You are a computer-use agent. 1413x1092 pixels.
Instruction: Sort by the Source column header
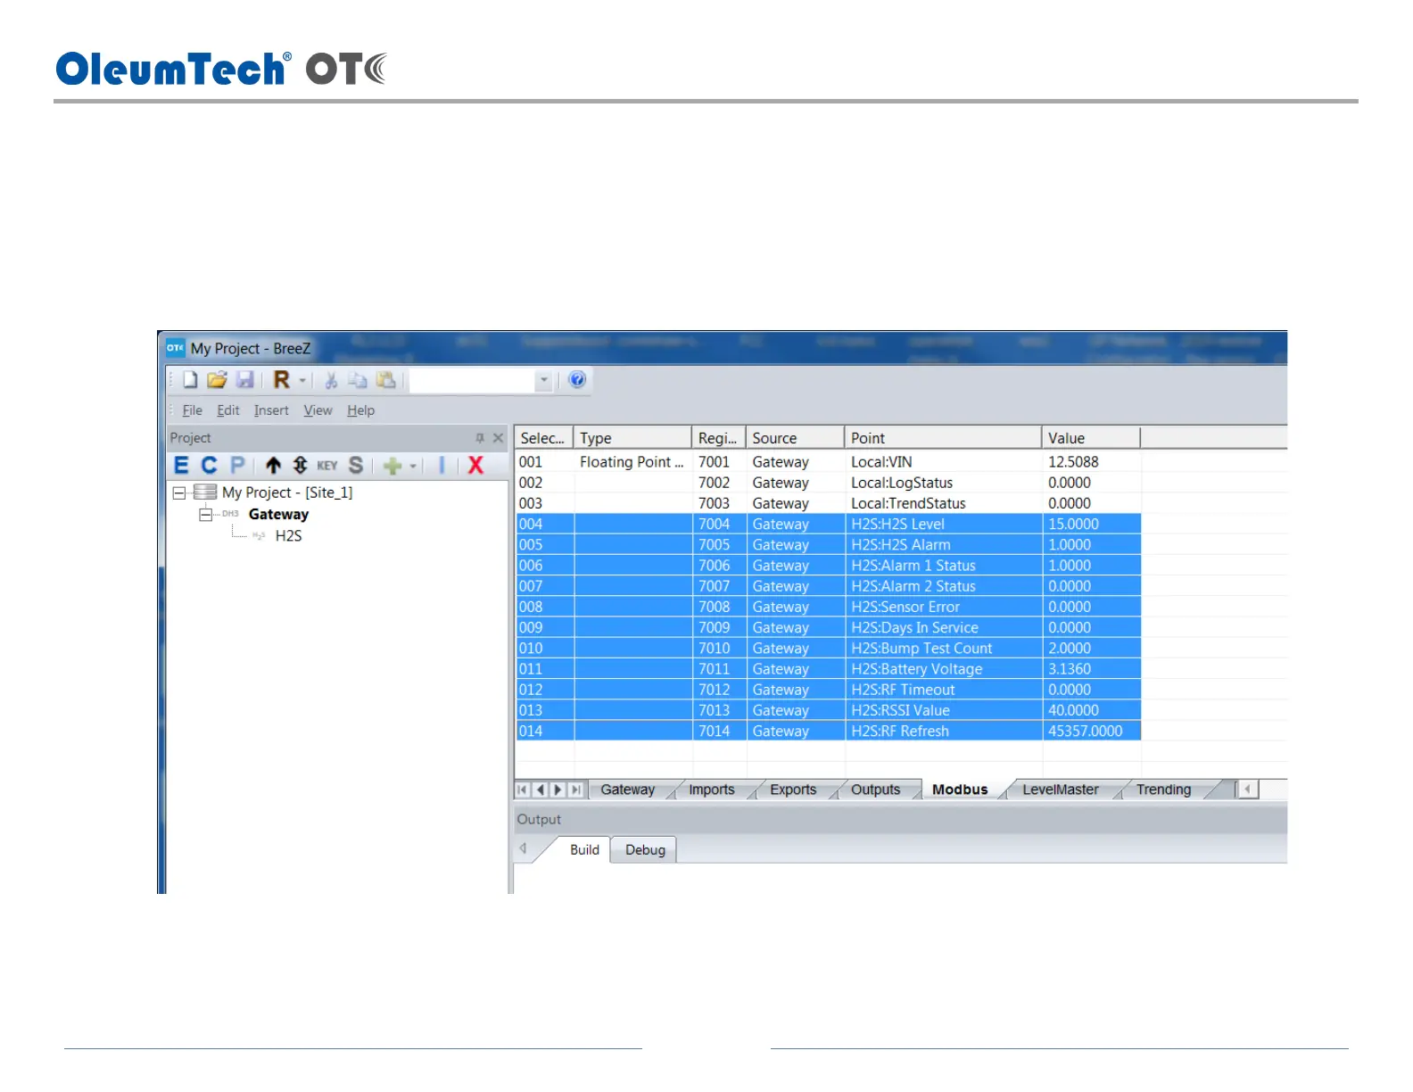pyautogui.click(x=796, y=438)
